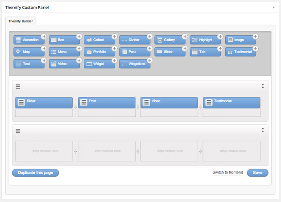Open the placed Post module's menu icon
This screenshot has width=281, height=202.
click(x=84, y=103)
